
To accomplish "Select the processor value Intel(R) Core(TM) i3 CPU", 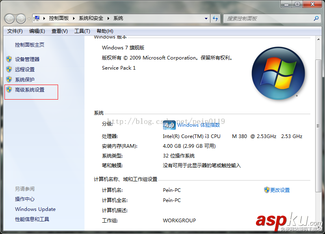I will (191, 136).
